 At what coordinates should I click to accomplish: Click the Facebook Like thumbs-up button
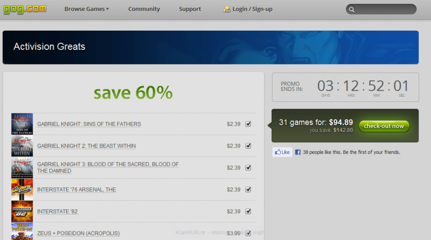(x=283, y=152)
